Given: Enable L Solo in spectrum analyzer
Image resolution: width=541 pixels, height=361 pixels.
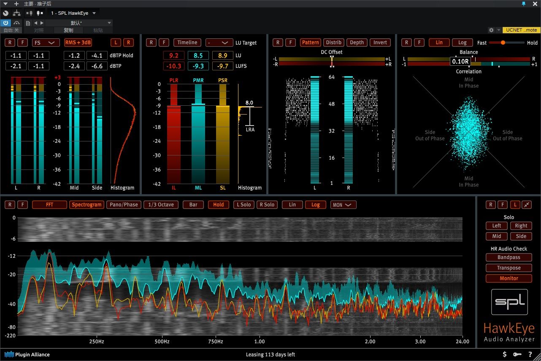Looking at the screenshot, I should tap(243, 205).
